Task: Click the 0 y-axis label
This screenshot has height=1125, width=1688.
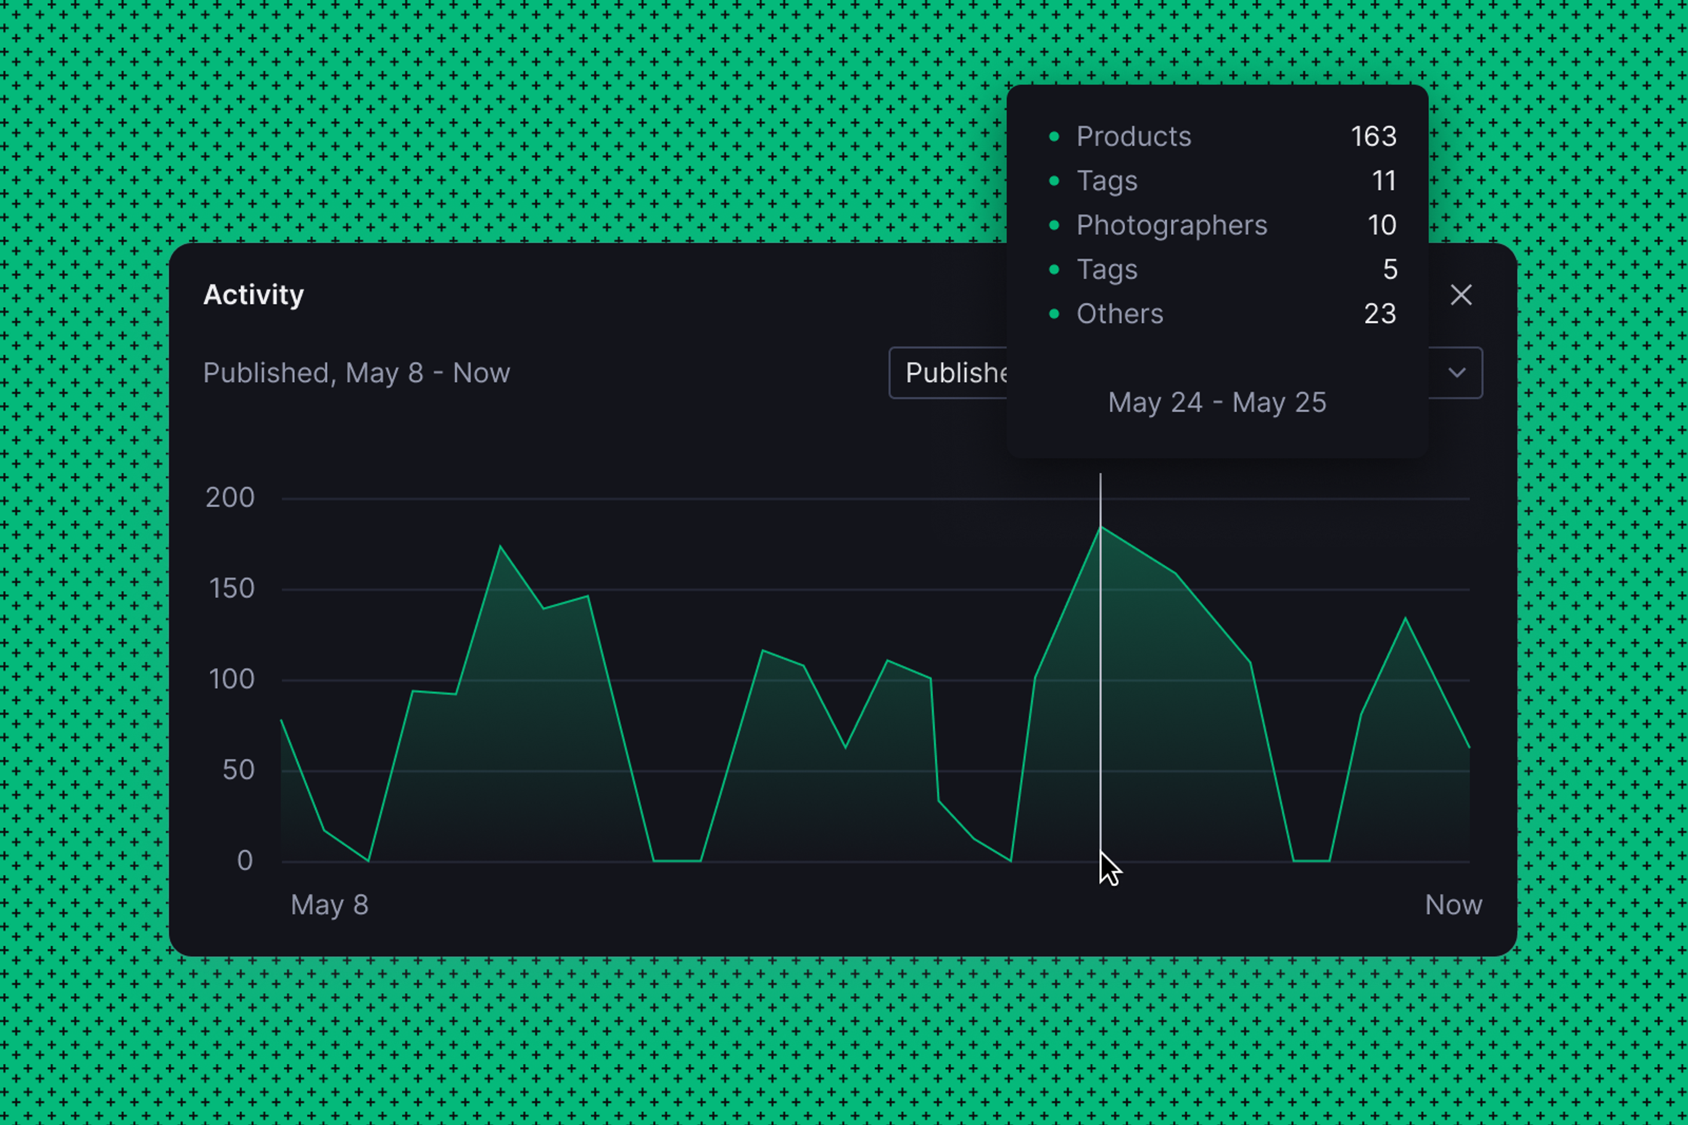Action: [244, 860]
